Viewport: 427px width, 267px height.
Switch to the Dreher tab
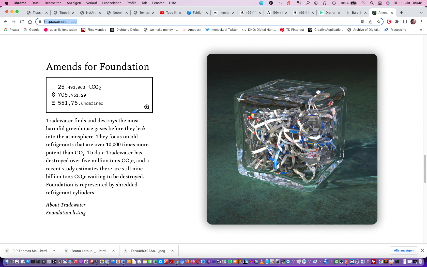click(x=330, y=13)
